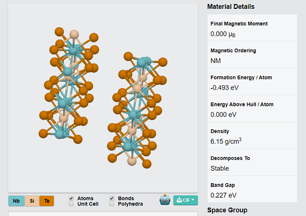This screenshot has height=216, width=306.
Task: Enable the Unit Cell checkbox
Action: (x=71, y=204)
